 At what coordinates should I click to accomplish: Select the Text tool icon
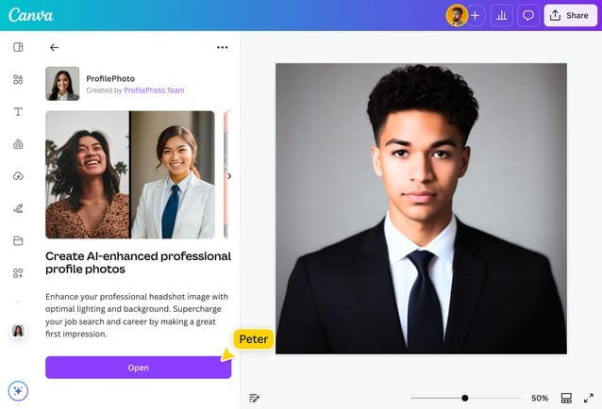[x=18, y=111]
